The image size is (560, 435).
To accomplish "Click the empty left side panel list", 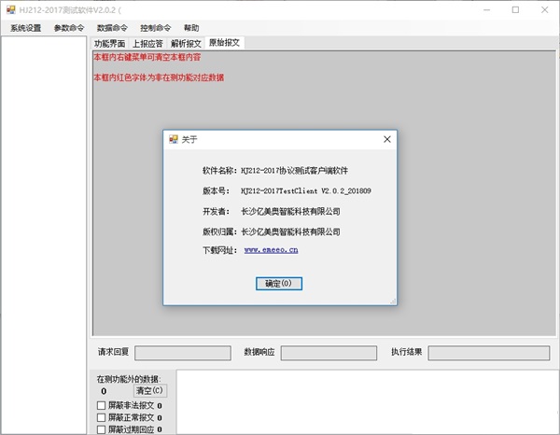I will pyautogui.click(x=44, y=234).
